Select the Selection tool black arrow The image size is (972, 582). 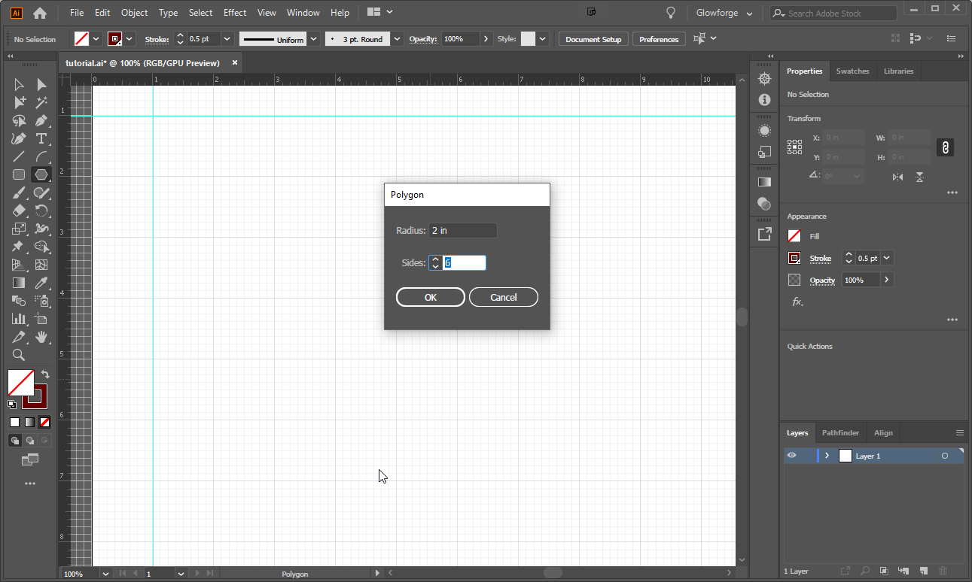(19, 84)
